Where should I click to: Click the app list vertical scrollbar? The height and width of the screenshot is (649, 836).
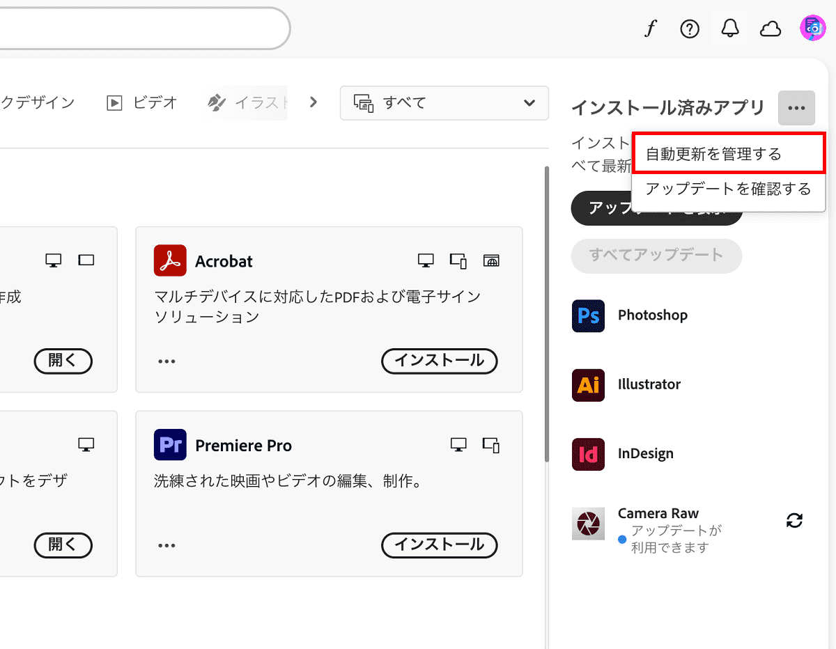pyautogui.click(x=547, y=313)
